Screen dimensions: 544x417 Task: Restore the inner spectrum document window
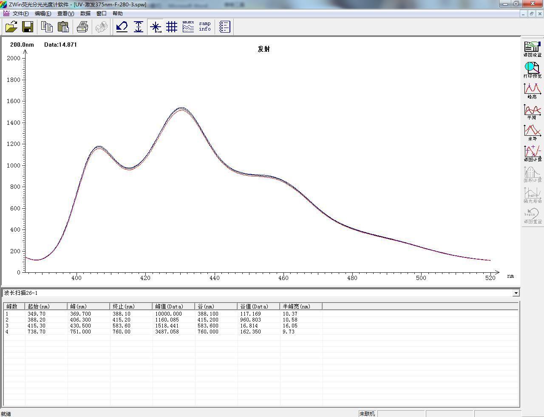click(531, 14)
